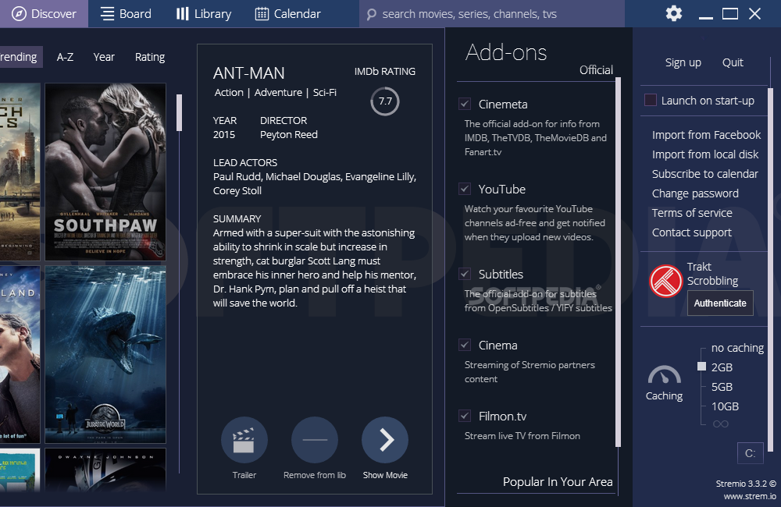Image resolution: width=781 pixels, height=507 pixels.
Task: Open the Library tab
Action: pos(204,13)
